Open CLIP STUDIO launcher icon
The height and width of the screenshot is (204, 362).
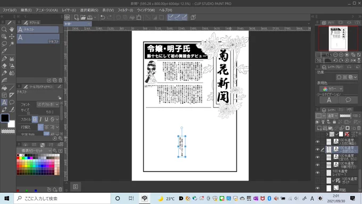(67, 18)
